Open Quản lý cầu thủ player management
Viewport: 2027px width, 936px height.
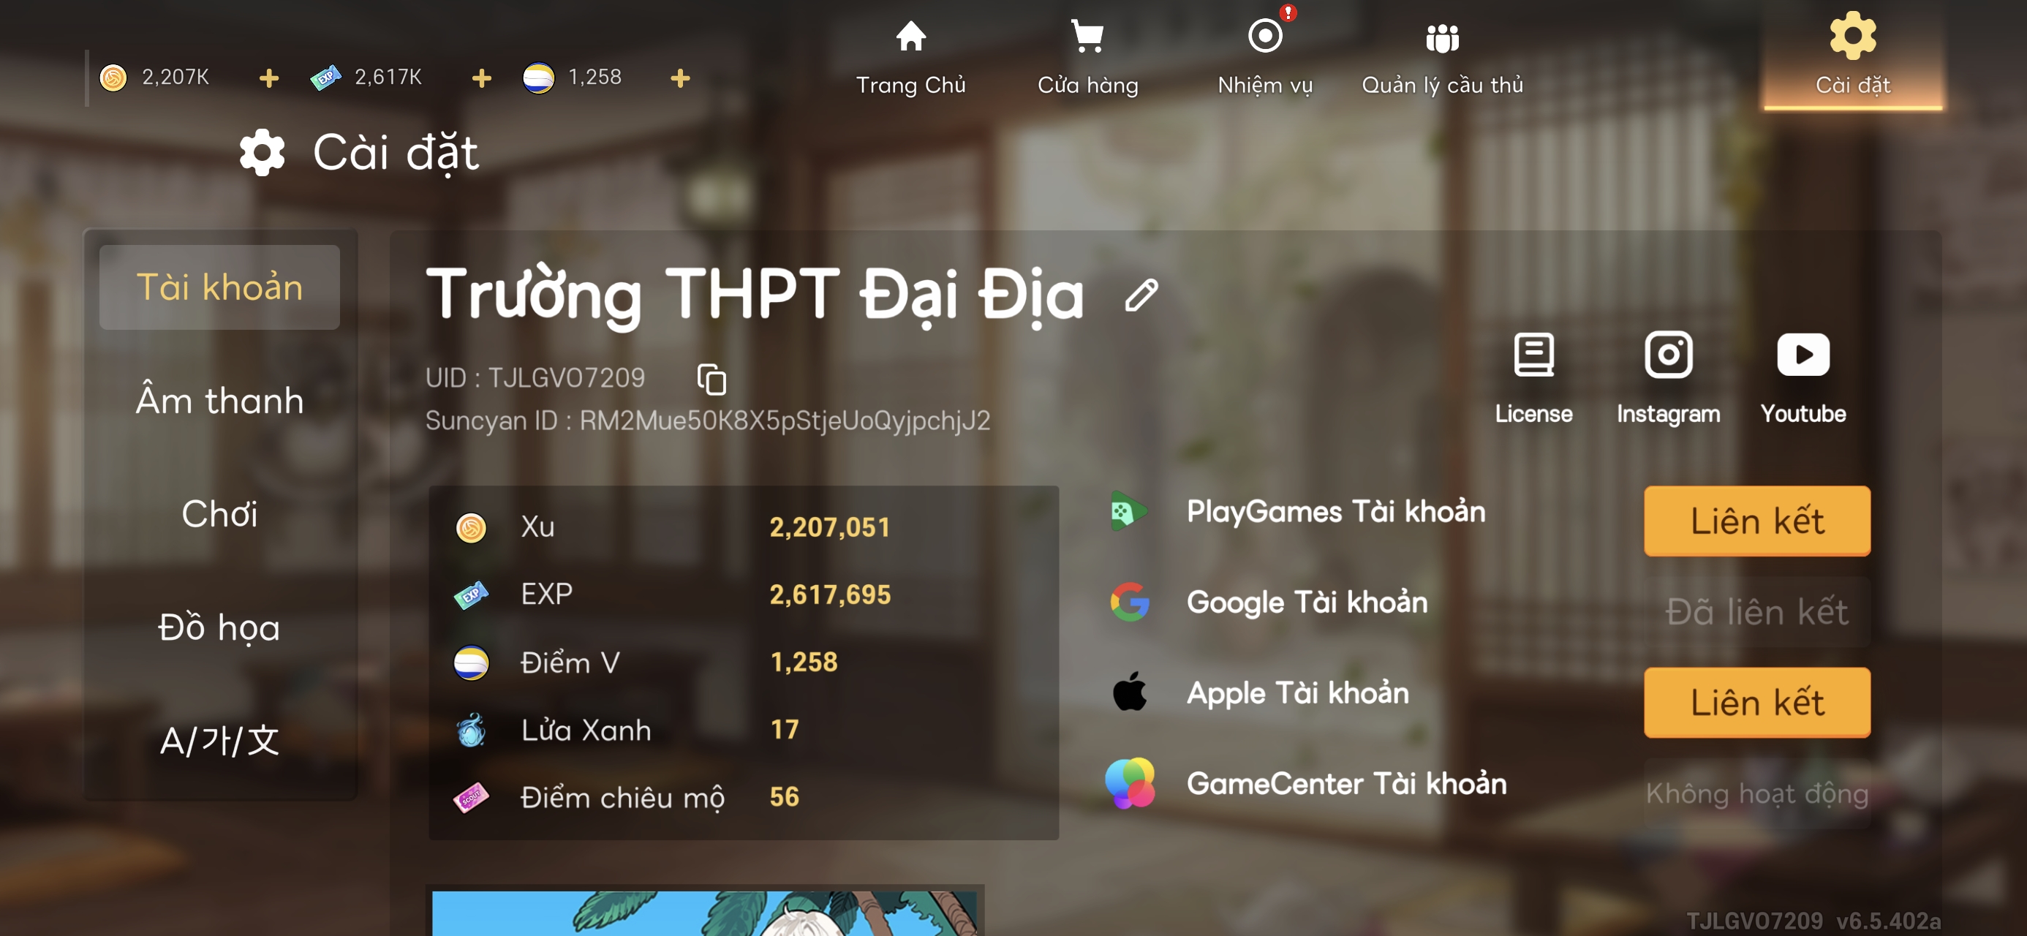(x=1441, y=39)
